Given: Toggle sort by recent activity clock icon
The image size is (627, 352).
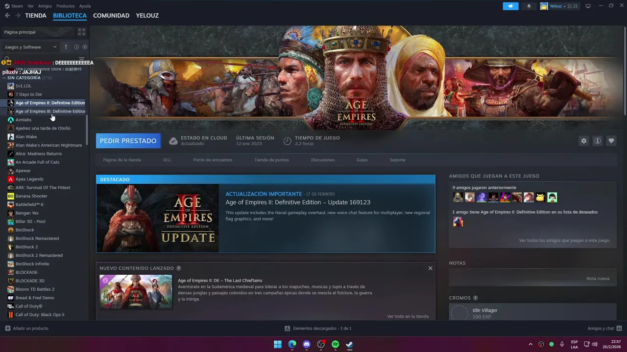Looking at the screenshot, I should tap(76, 47).
